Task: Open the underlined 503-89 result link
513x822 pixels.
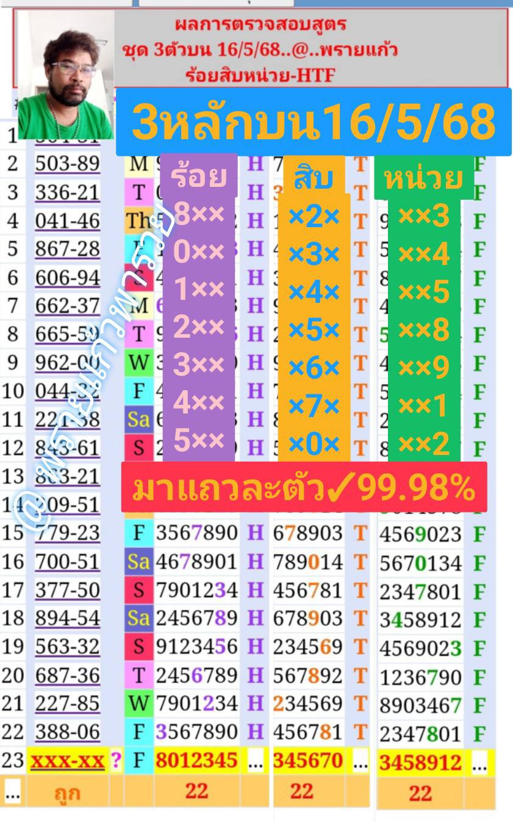Action: tap(67, 164)
